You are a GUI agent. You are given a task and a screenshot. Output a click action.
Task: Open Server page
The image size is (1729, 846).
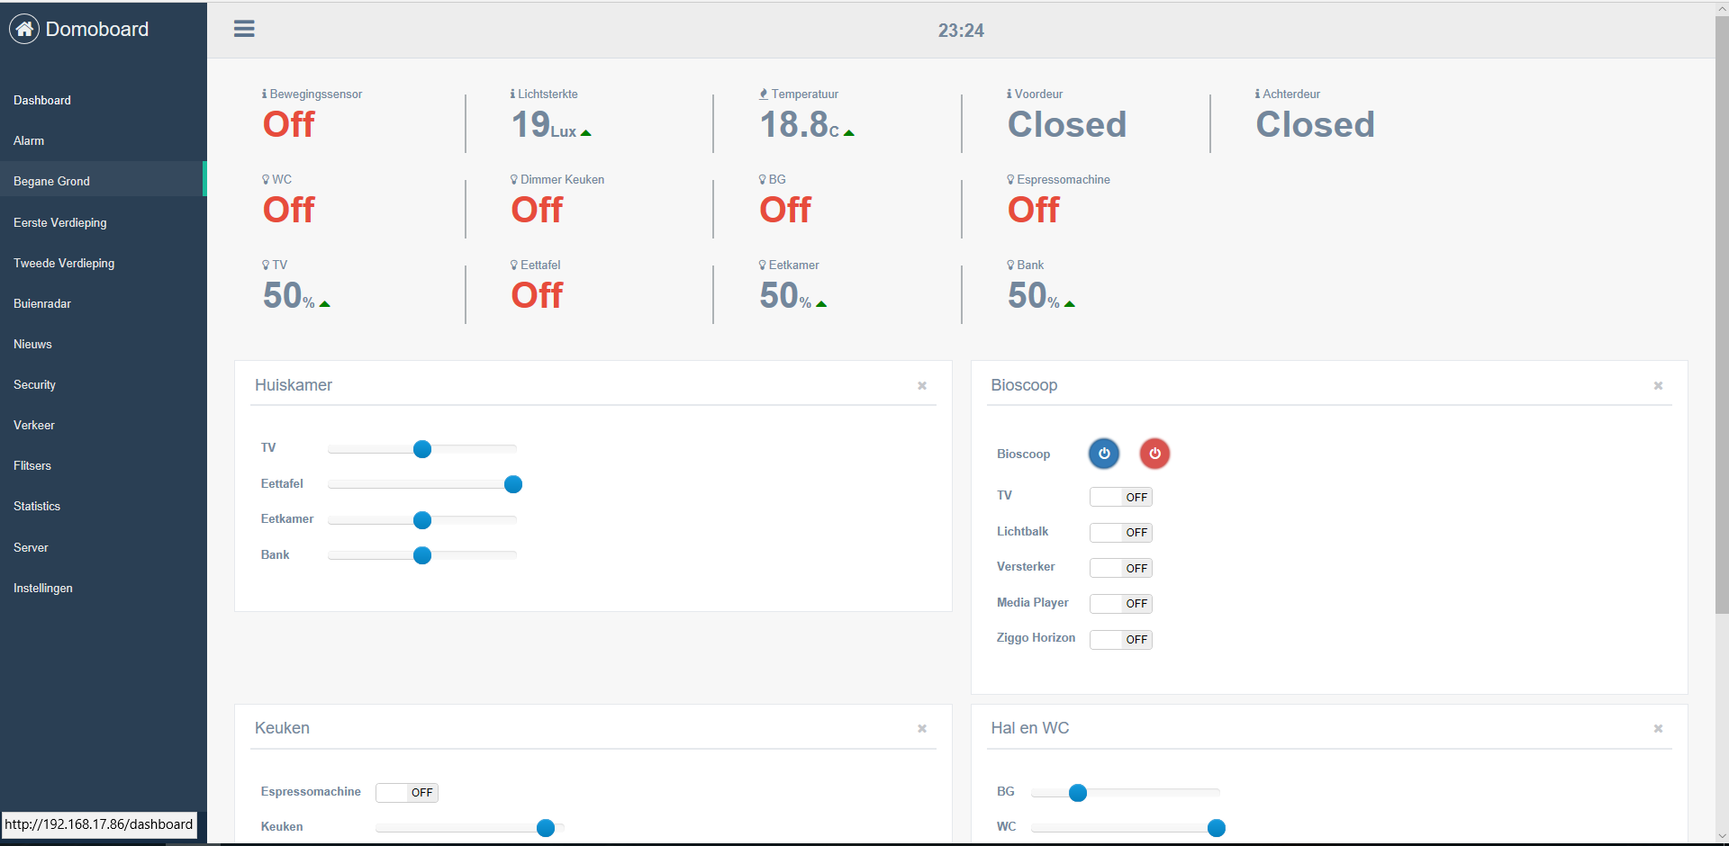pyautogui.click(x=104, y=547)
